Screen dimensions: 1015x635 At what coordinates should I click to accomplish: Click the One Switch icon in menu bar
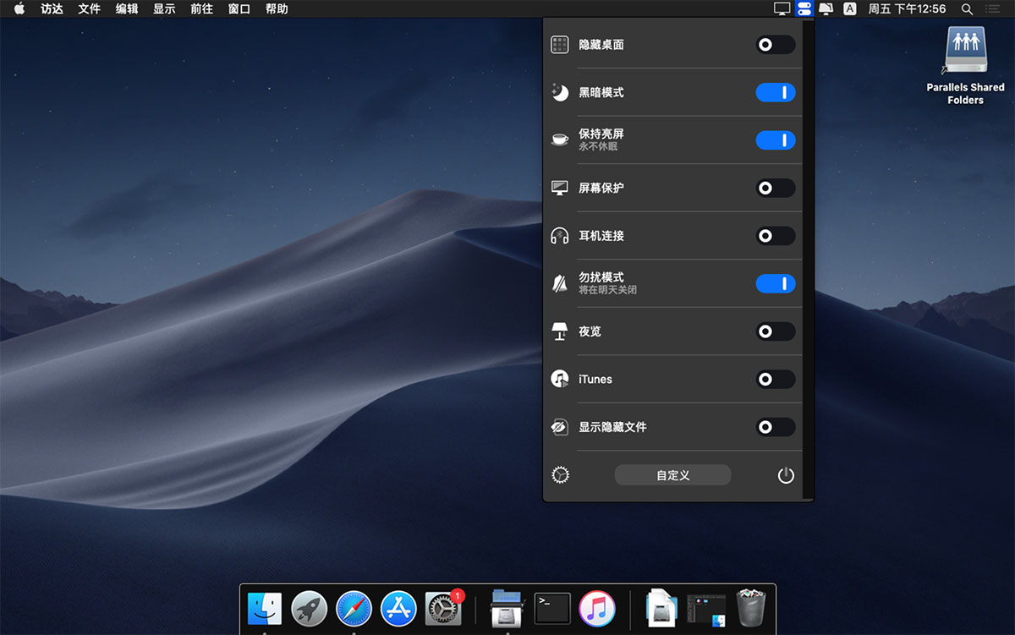[804, 8]
